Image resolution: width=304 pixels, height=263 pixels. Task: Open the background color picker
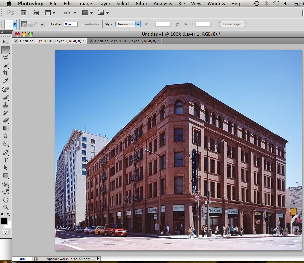click(9, 225)
